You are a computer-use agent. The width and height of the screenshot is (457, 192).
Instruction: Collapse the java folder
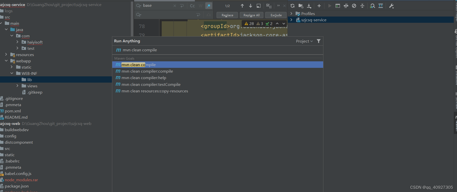pyautogui.click(x=6, y=30)
